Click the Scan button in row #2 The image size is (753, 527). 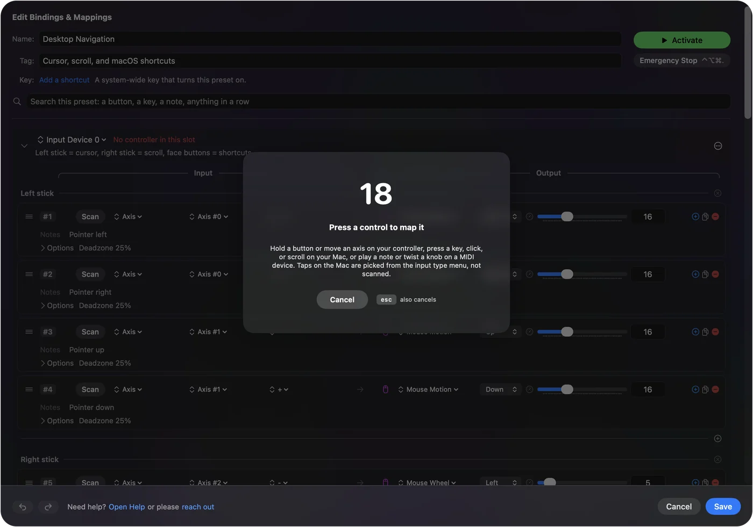point(90,274)
